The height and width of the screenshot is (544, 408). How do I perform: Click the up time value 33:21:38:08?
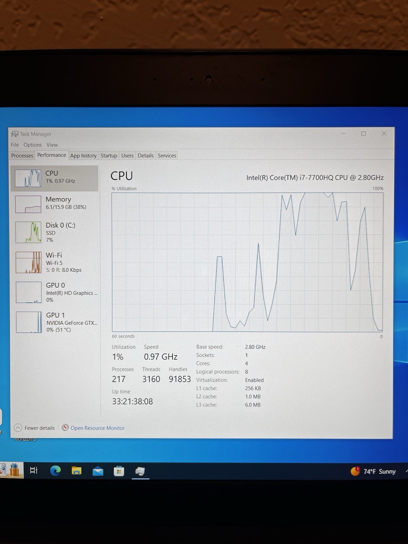[x=133, y=402]
